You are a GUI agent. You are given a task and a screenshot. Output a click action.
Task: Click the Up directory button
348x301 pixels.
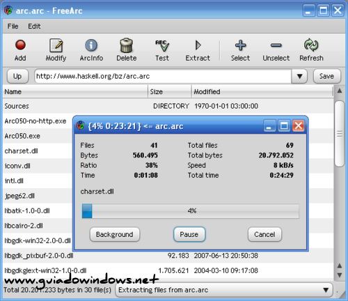pos(17,76)
